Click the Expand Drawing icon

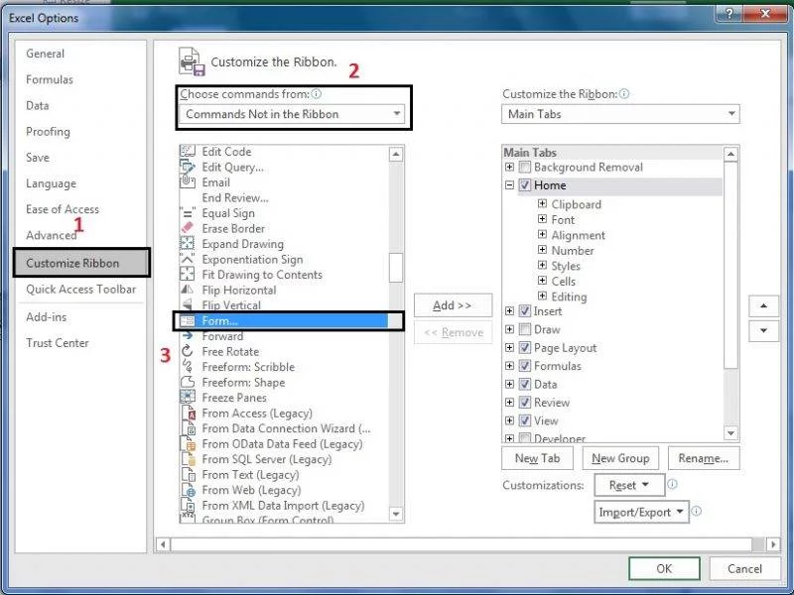pyautogui.click(x=188, y=244)
